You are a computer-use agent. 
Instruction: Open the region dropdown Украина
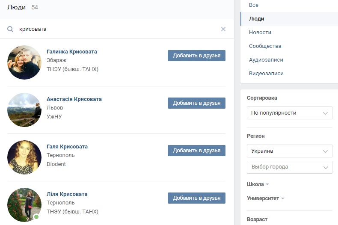pyautogui.click(x=290, y=151)
